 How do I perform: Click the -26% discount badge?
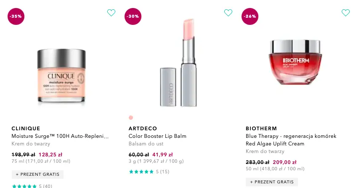250,16
